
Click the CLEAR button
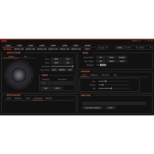click(110, 108)
